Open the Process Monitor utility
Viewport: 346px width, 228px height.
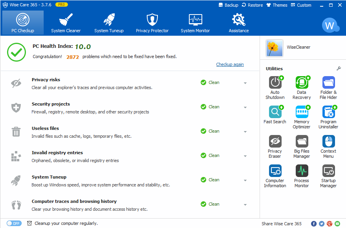pos(301,171)
